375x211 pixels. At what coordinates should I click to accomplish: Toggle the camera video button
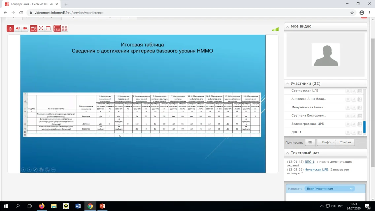pyautogui.click(x=25, y=28)
